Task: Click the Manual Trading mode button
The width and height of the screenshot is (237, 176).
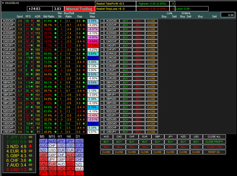Action: (79, 9)
